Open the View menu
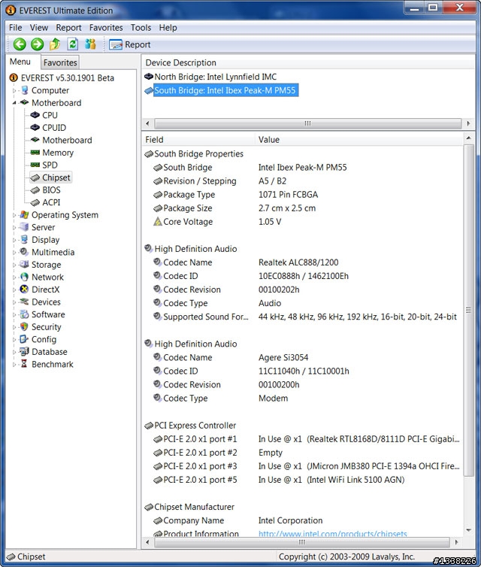The width and height of the screenshot is (481, 567). tap(38, 28)
